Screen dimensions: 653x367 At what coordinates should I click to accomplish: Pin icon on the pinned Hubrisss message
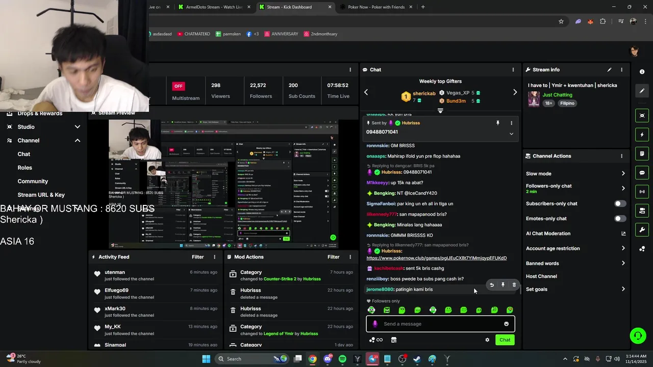498,123
